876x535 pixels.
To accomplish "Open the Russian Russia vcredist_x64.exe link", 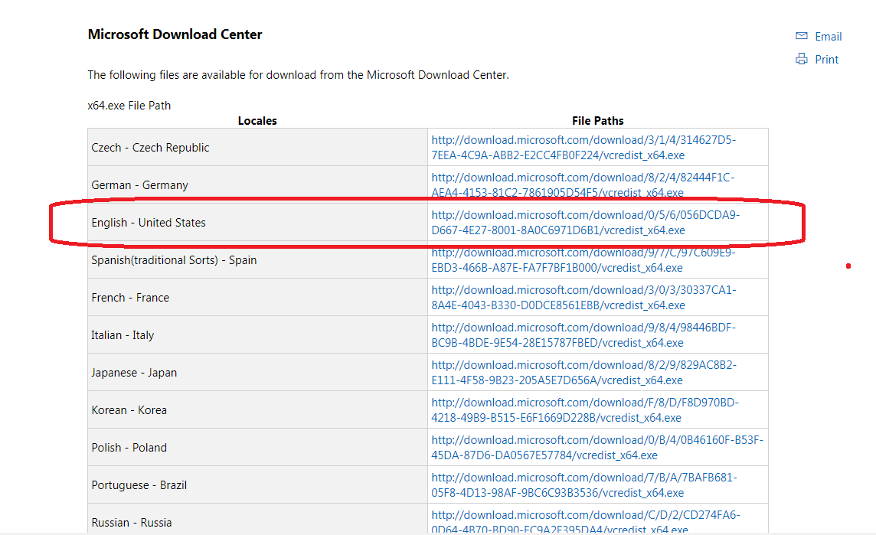I will 586,521.
